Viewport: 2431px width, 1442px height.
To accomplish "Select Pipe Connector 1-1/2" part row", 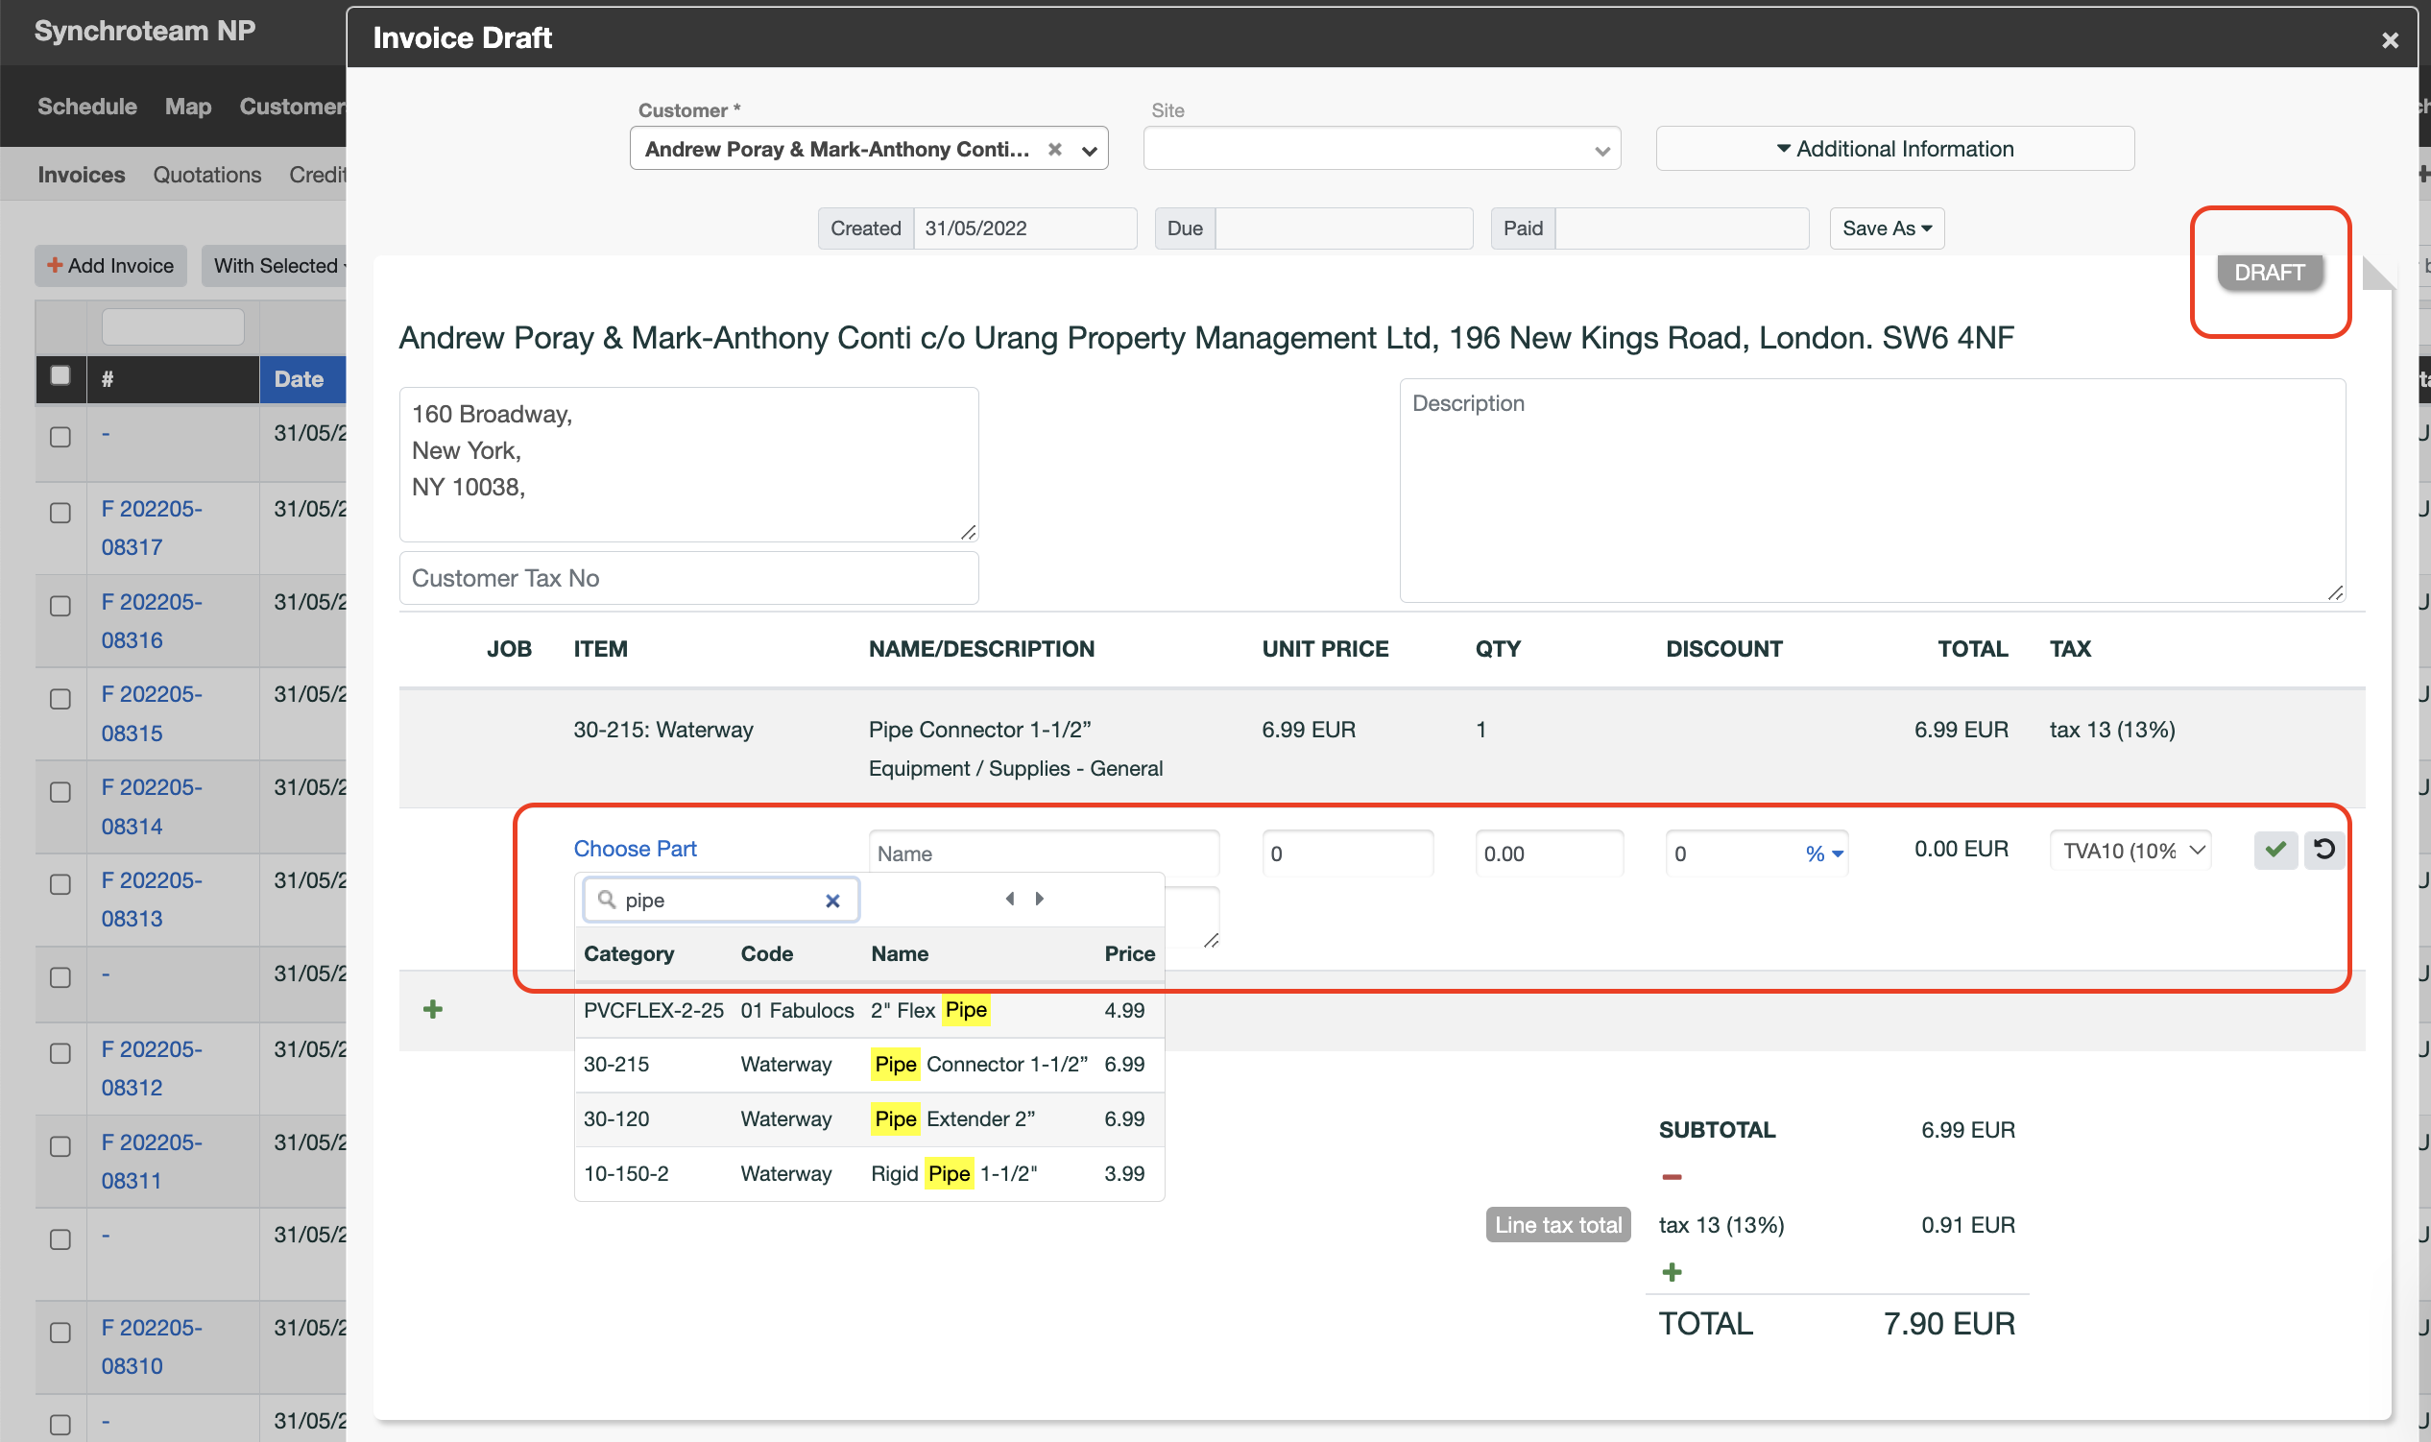I will click(869, 1064).
